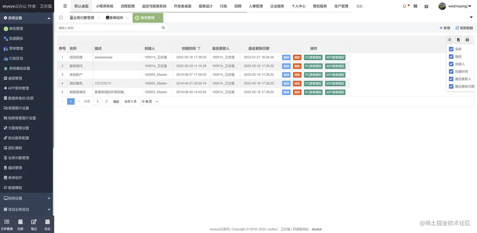Collapse the sidebar with the hamburger icon

click(65, 6)
